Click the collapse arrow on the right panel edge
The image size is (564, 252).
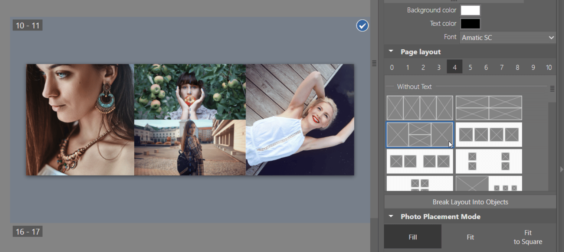pos(561,169)
